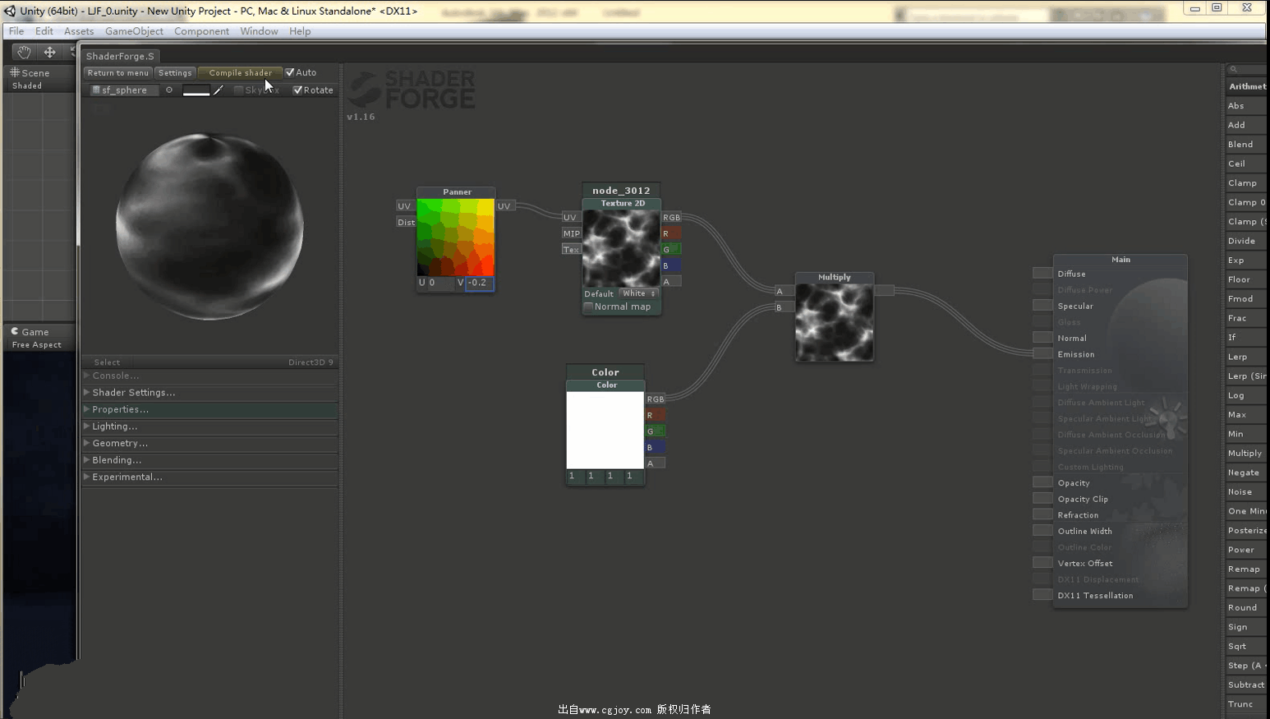1270x719 pixels.
Task: Click Texture 2D node's A output port
Action: (x=671, y=282)
